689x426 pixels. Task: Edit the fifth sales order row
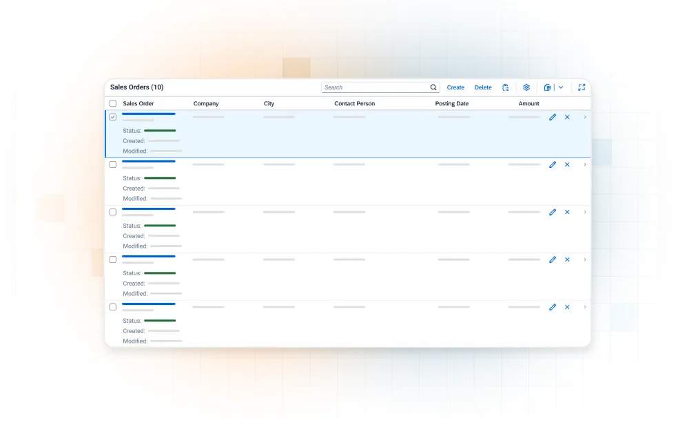553,307
